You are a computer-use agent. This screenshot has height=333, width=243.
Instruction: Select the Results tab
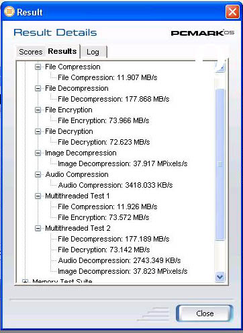[62, 51]
